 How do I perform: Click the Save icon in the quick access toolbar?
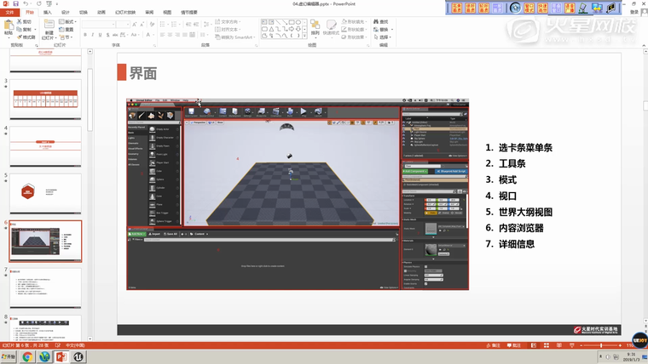pos(15,3)
